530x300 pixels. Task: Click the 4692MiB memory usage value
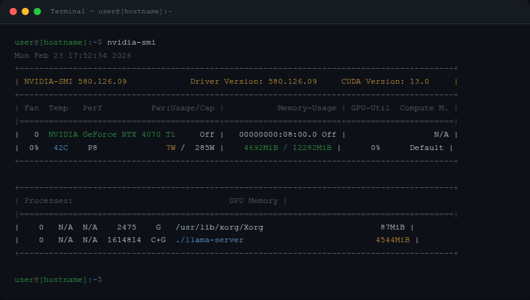pyautogui.click(x=261, y=148)
